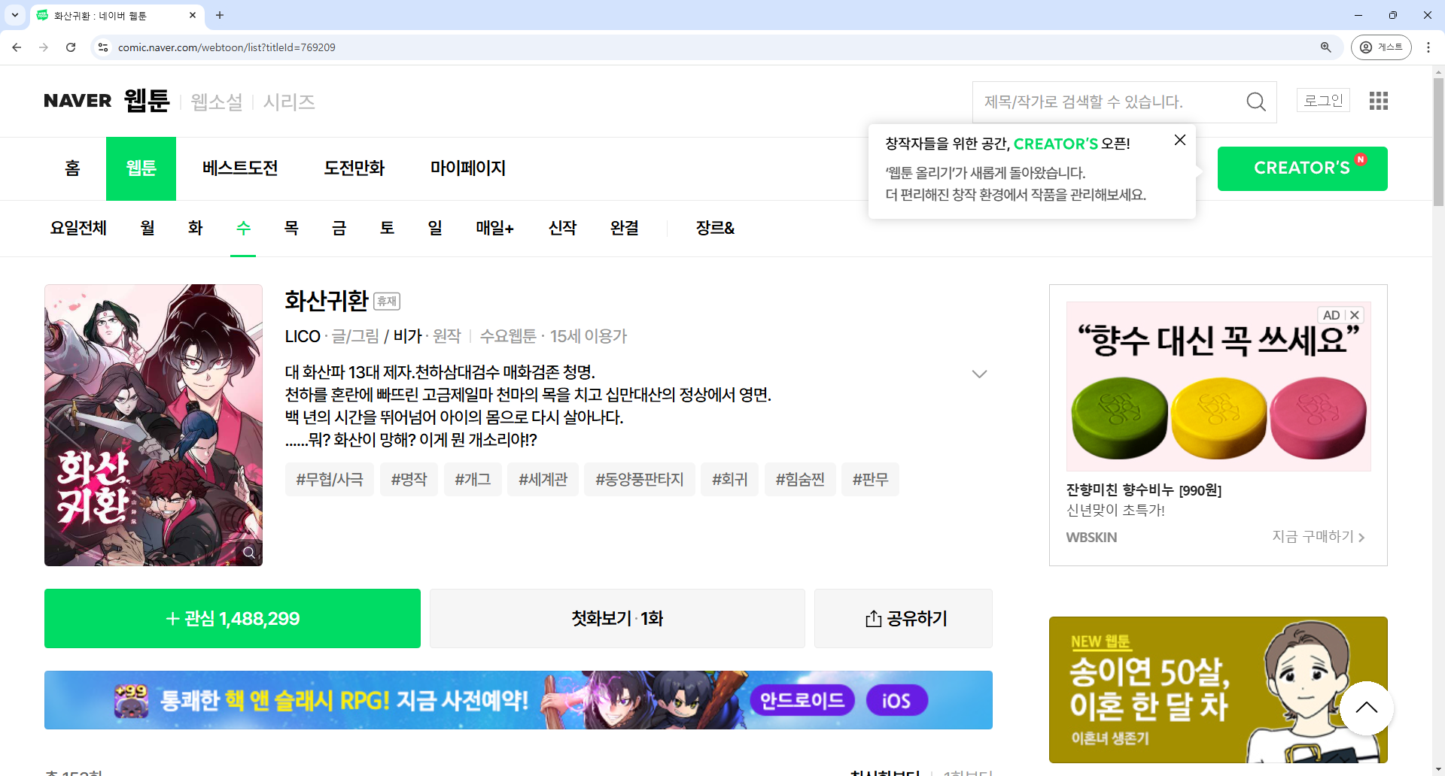Click the 로그인 button
The width and height of the screenshot is (1445, 776).
tap(1323, 100)
